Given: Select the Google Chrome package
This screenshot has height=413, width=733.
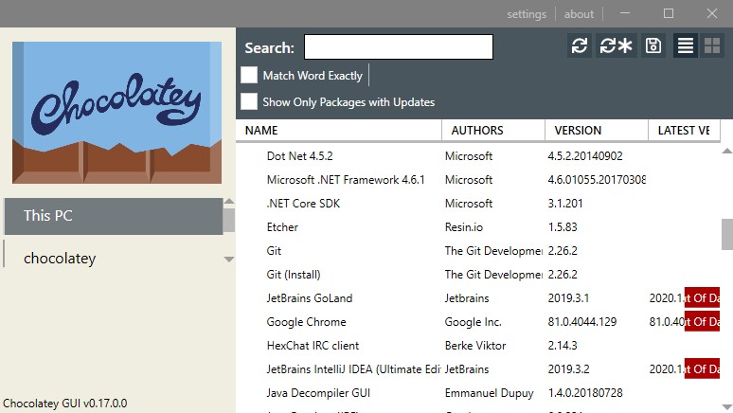Looking at the screenshot, I should point(478,322).
